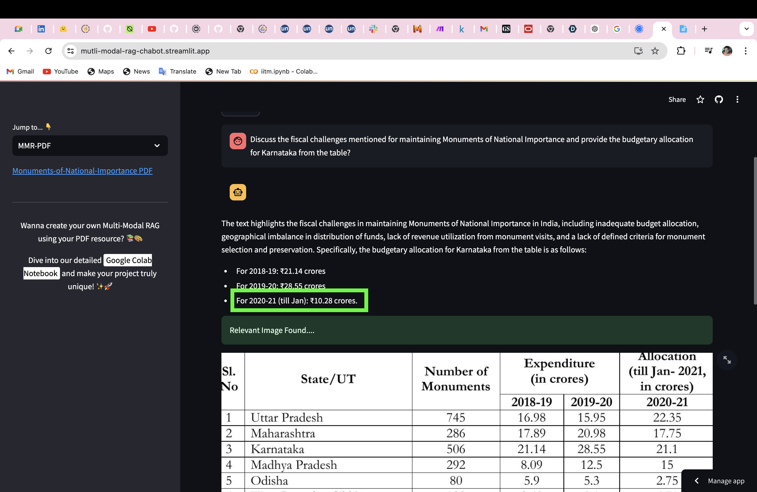Open Chrome's three-dot menu

click(x=746, y=51)
